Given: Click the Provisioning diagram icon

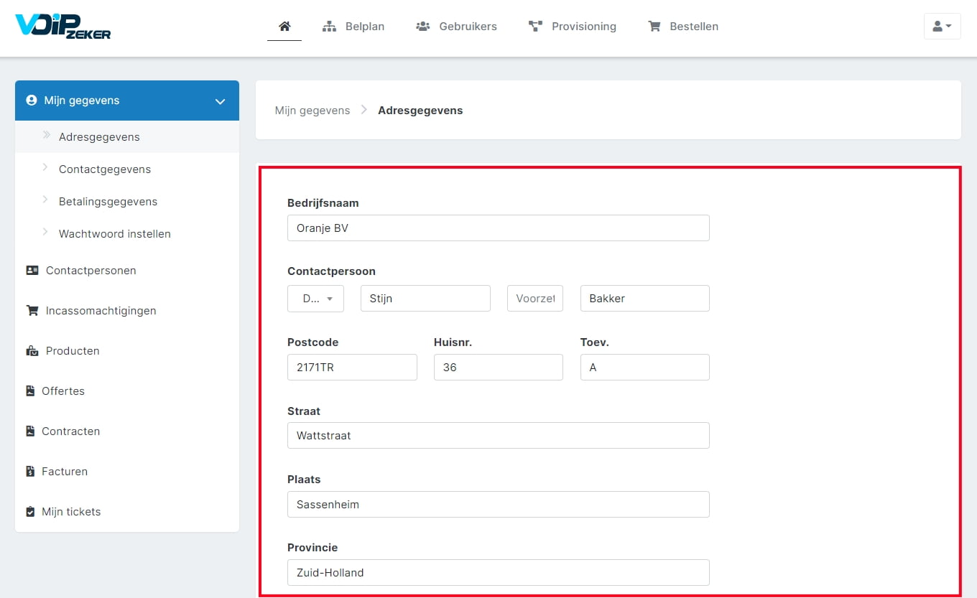Looking at the screenshot, I should point(535,27).
